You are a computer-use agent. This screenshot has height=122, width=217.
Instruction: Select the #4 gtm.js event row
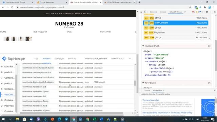(176, 18)
